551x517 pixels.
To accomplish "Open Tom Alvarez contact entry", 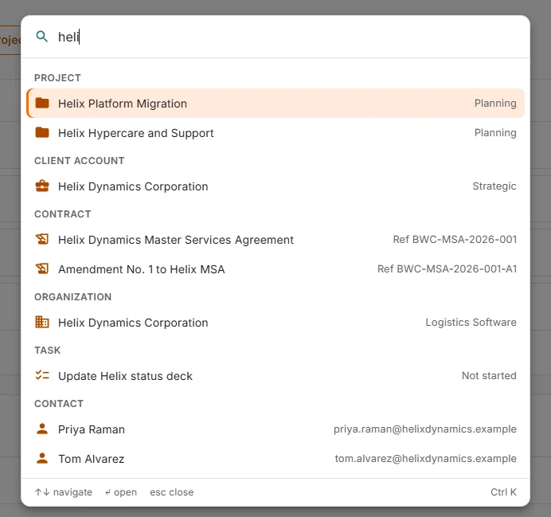I will pyautogui.click(x=275, y=459).
